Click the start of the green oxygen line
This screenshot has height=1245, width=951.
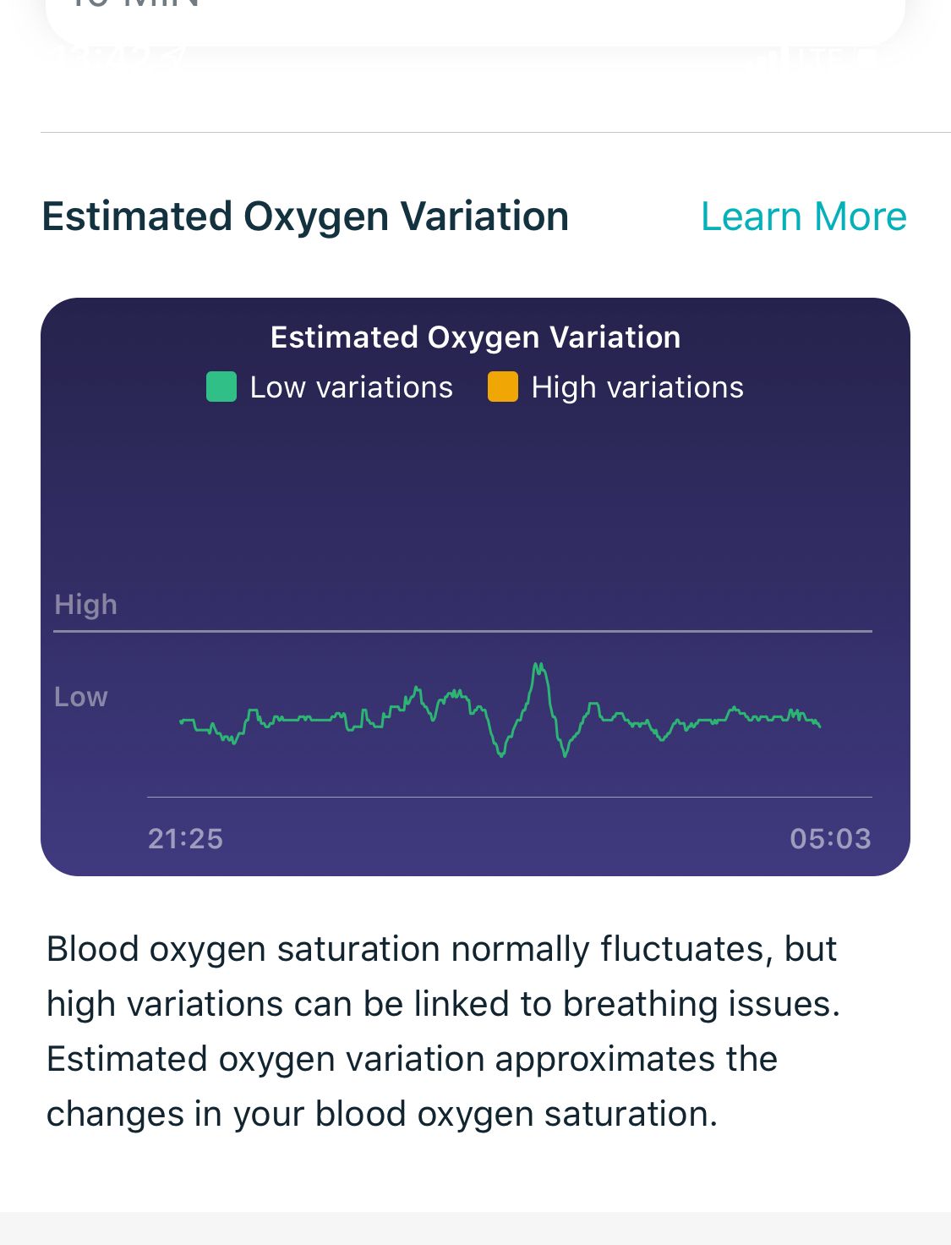182,721
